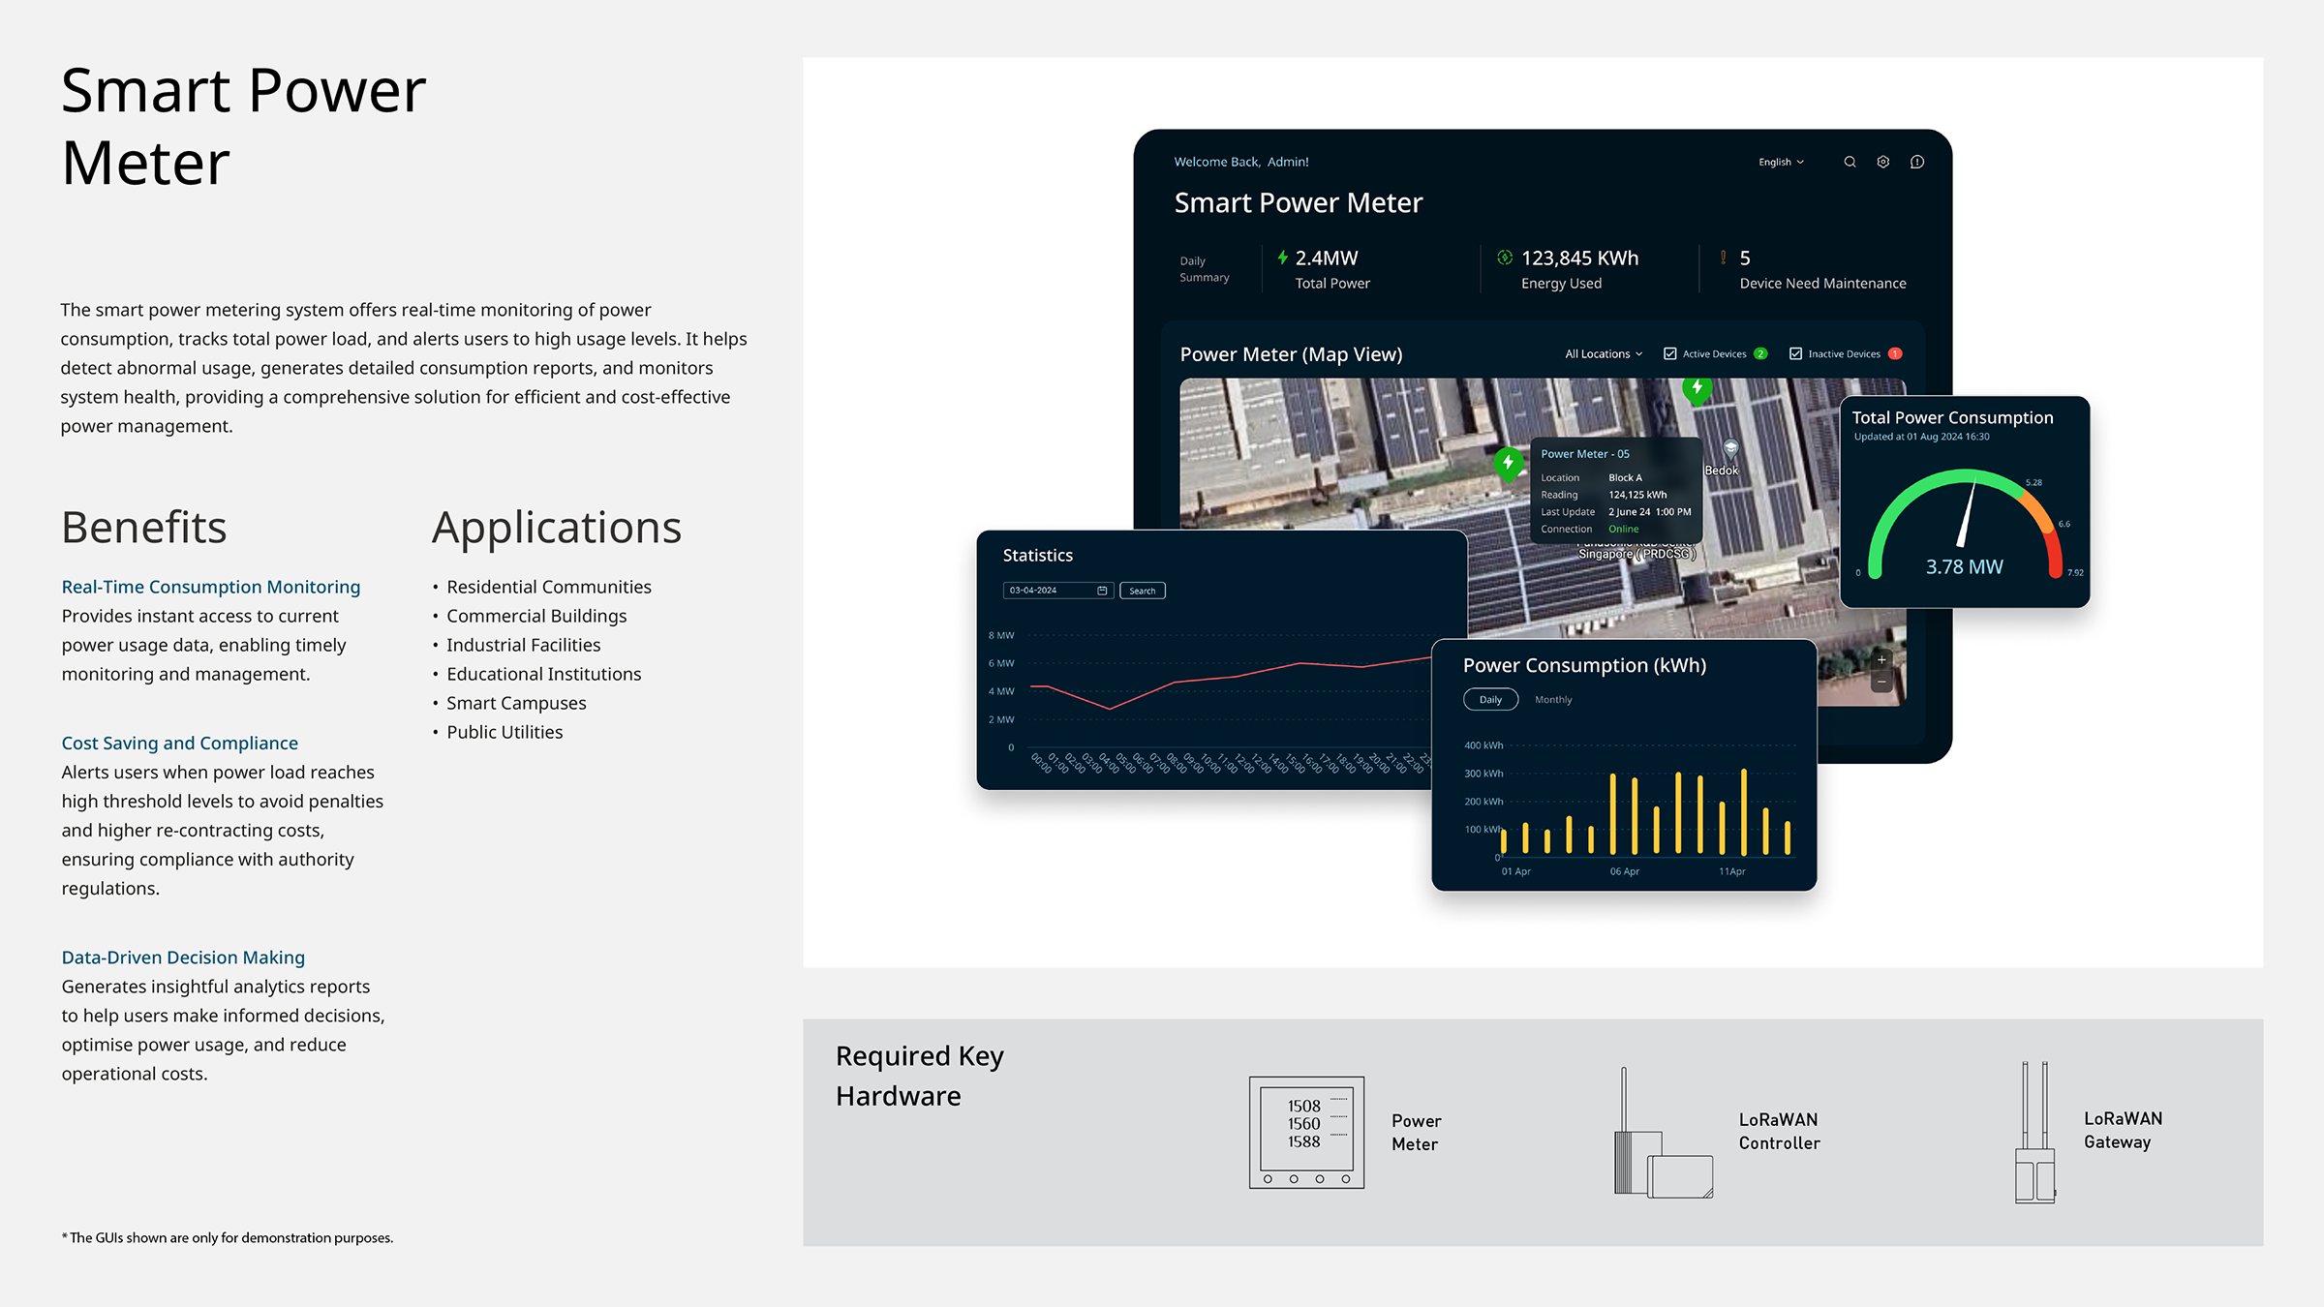This screenshot has width=2324, height=1307.
Task: Click the Device Need Maintenance summary
Action: point(1821,283)
